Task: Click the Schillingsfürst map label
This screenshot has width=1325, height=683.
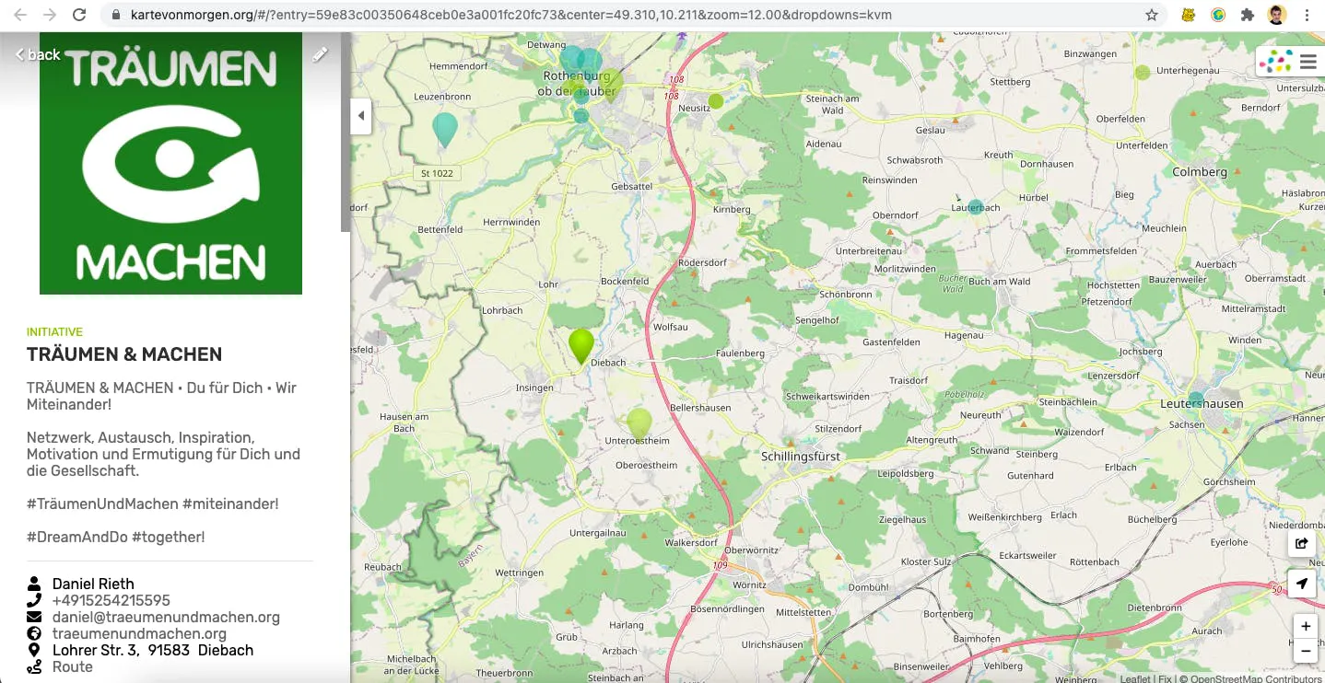Action: click(x=801, y=457)
